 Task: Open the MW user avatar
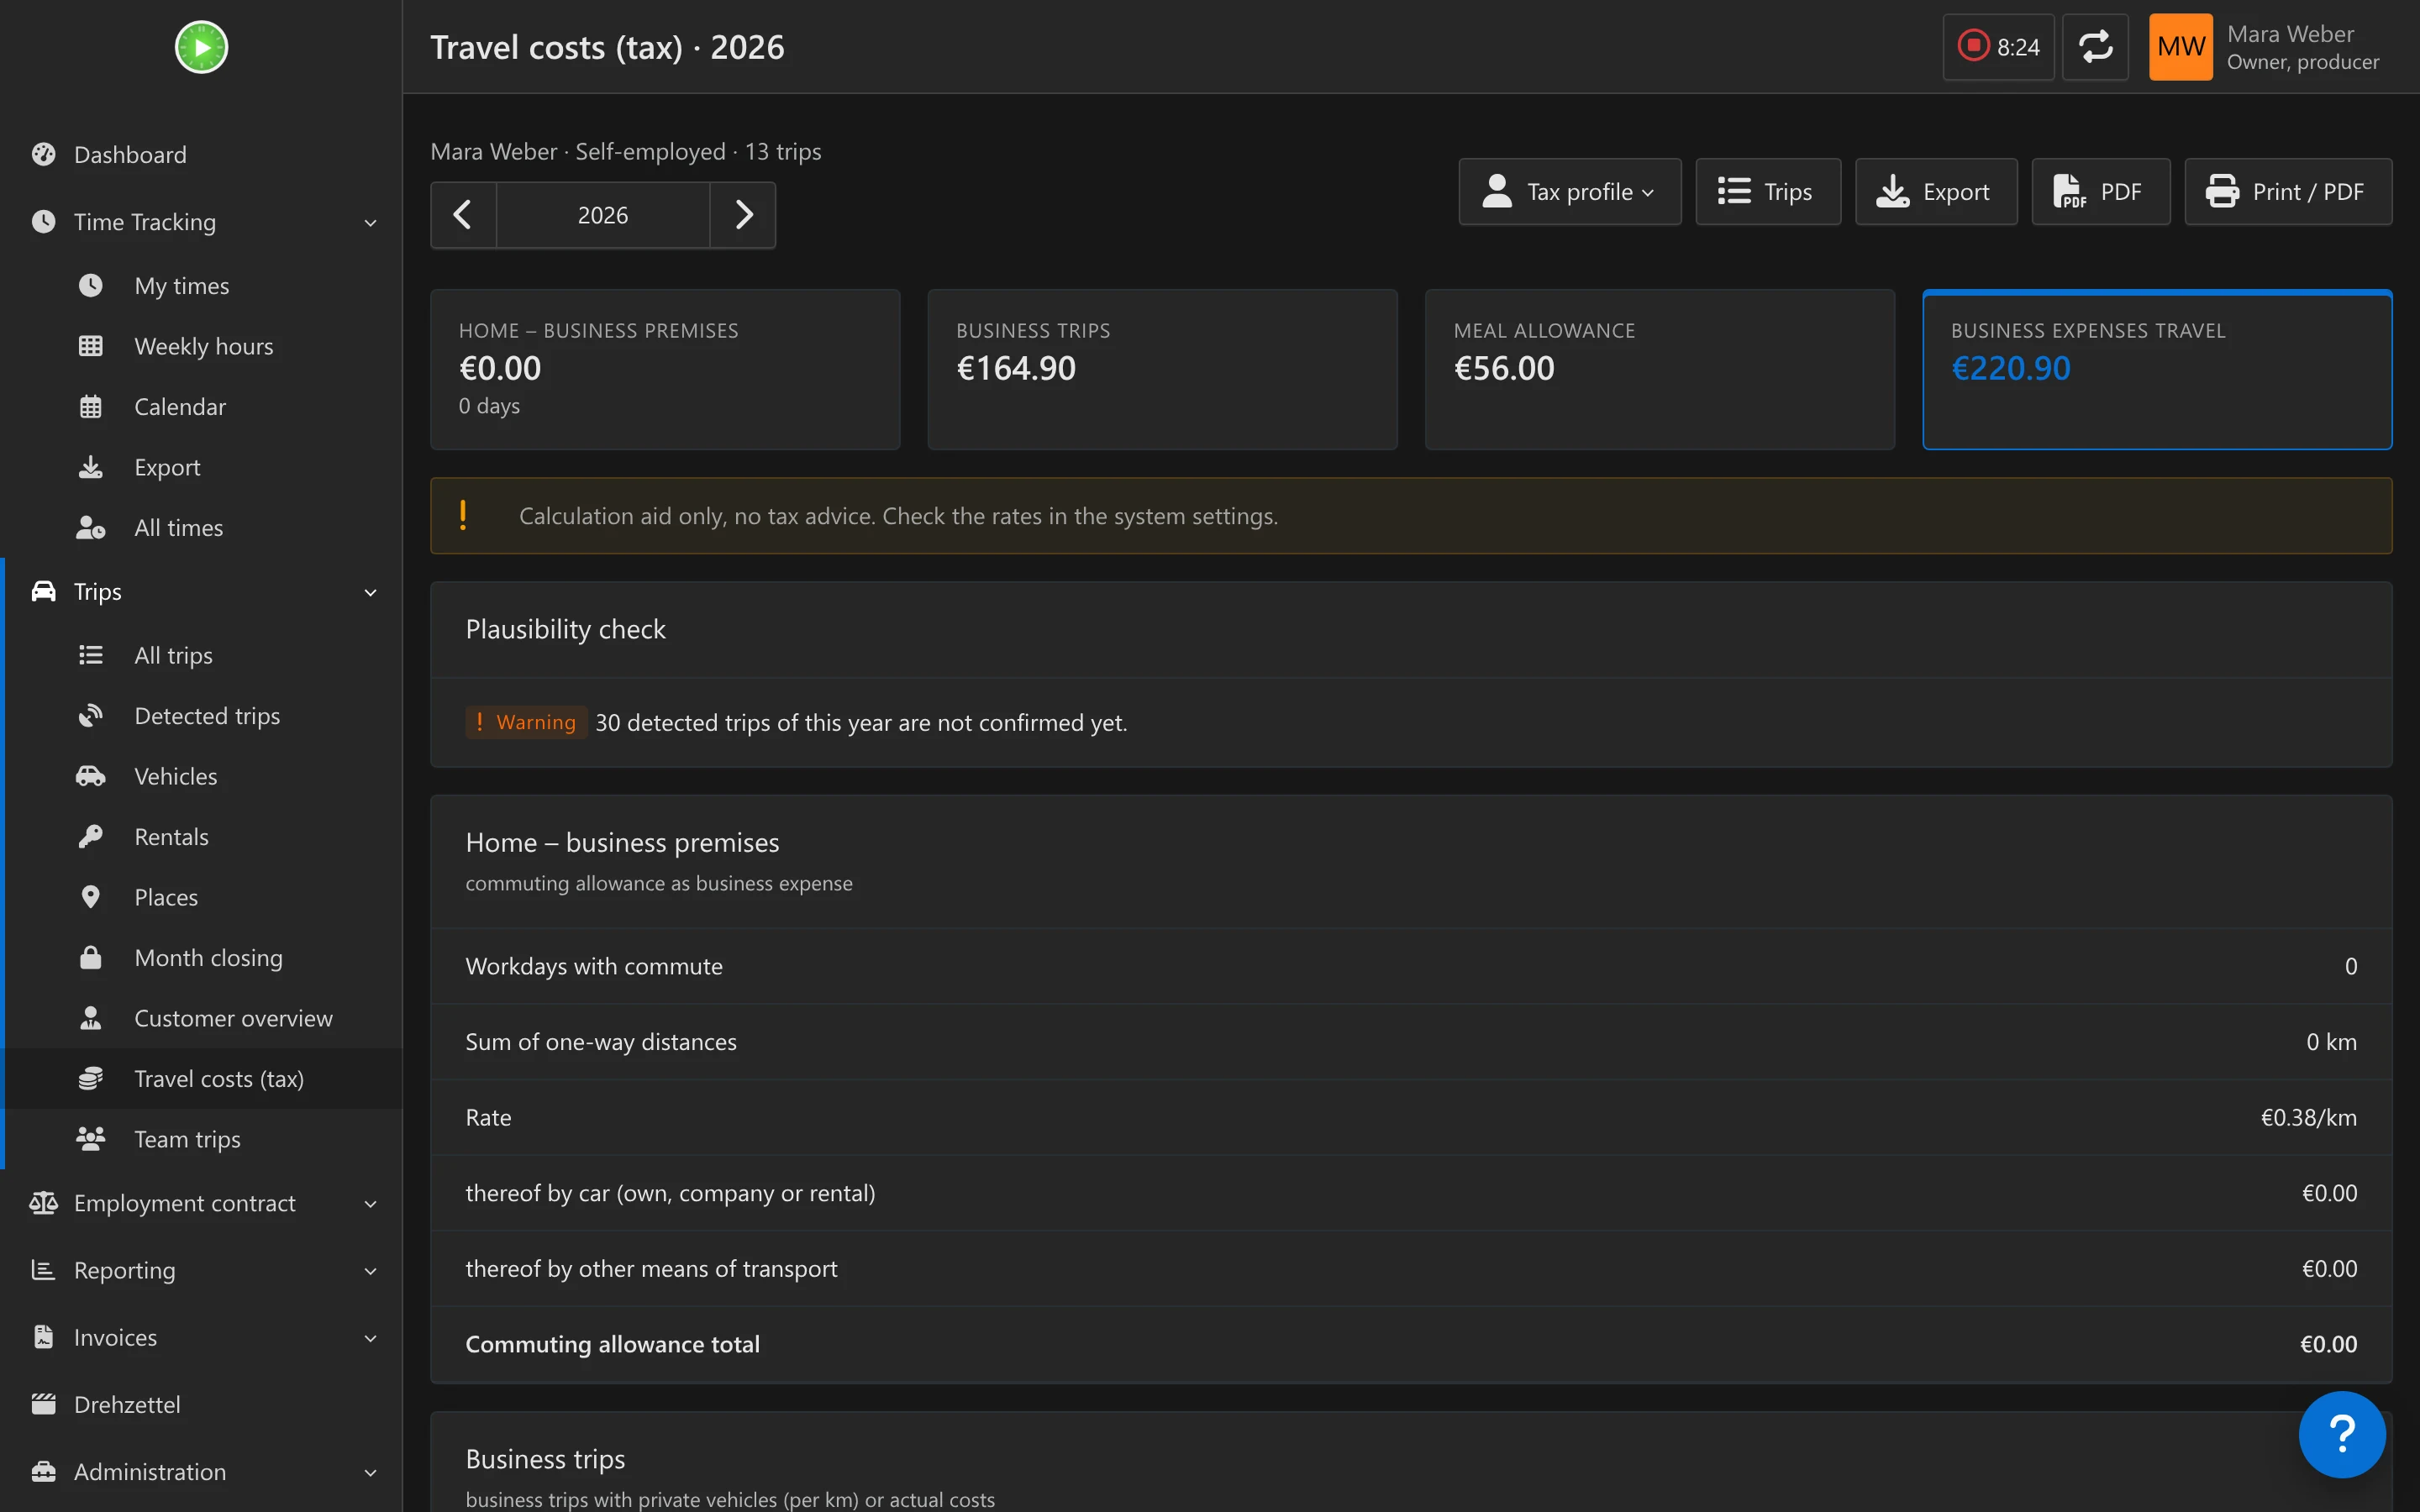[2180, 47]
